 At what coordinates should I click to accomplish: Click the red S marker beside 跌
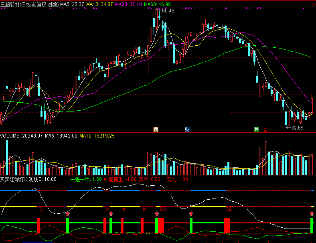click(x=265, y=130)
